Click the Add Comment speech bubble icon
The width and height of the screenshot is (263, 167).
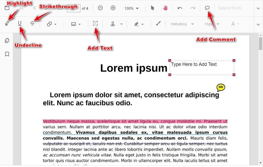207,8
